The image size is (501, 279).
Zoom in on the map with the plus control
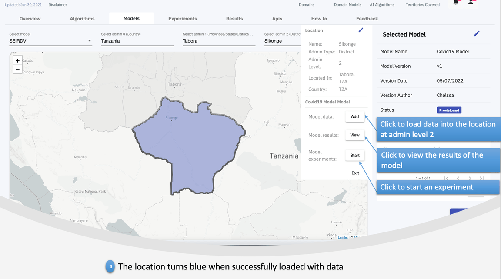[17, 60]
